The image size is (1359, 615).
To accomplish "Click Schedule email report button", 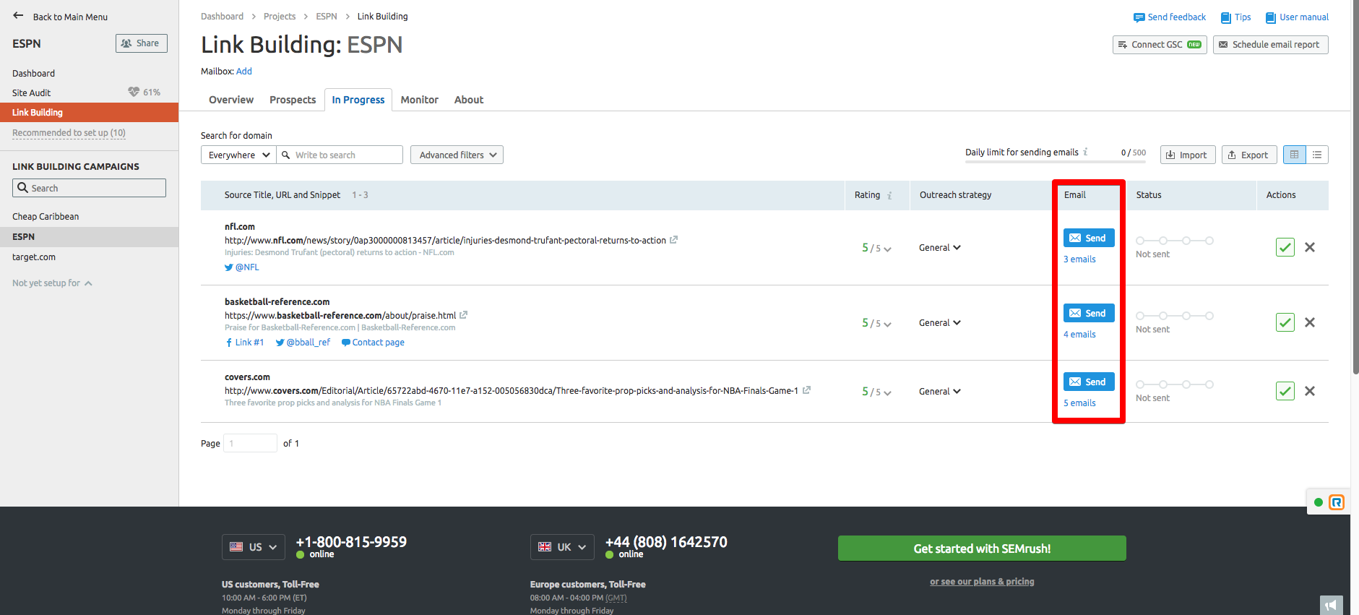I will pyautogui.click(x=1271, y=45).
